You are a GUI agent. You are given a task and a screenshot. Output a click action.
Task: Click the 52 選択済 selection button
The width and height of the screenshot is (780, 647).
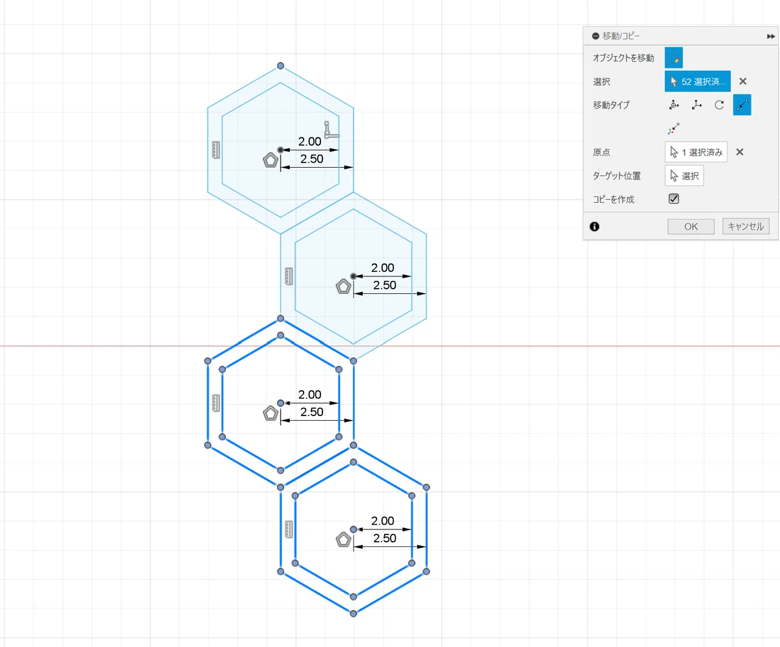(697, 81)
